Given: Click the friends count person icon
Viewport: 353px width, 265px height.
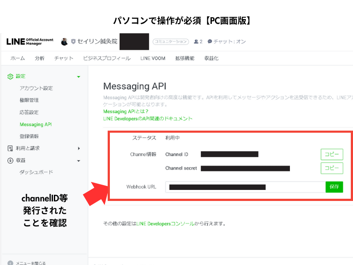Looking at the screenshot, I should [196, 42].
